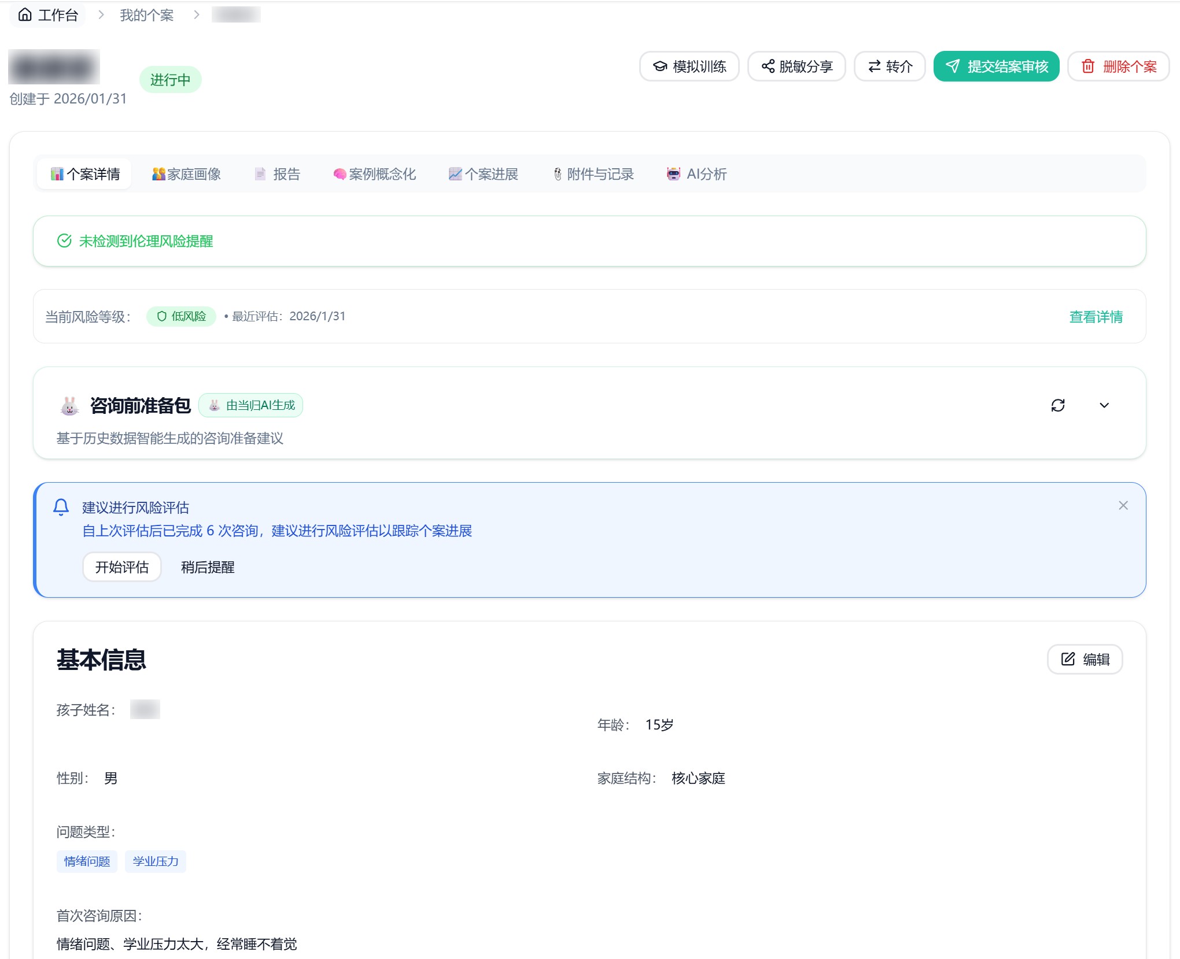Image resolution: width=1180 pixels, height=959 pixels.
Task: Click the red 删除个案 button
Action: tap(1118, 66)
